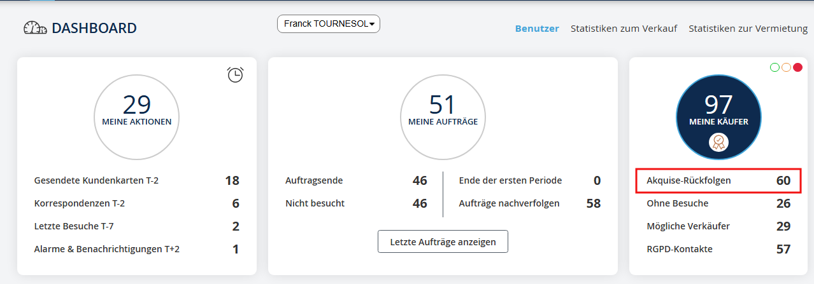Click the alarm clock icon
The image size is (814, 284).
[235, 74]
